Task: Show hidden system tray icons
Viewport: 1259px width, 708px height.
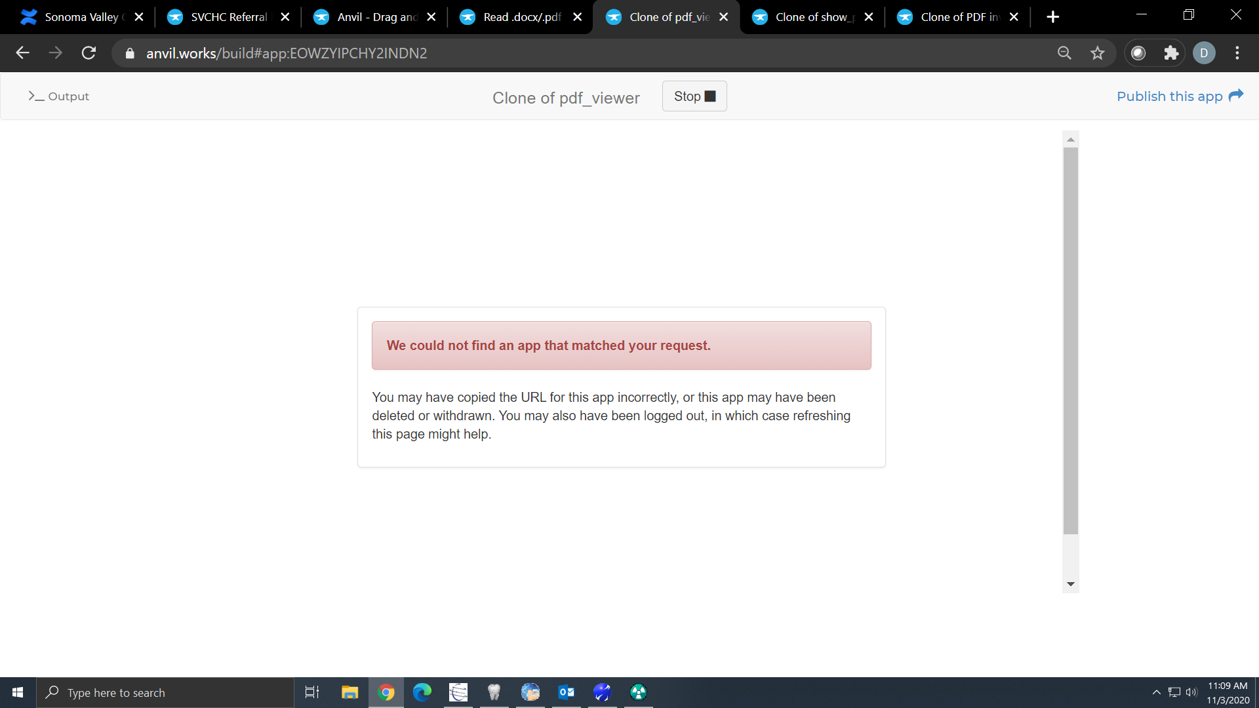Action: pos(1156,692)
